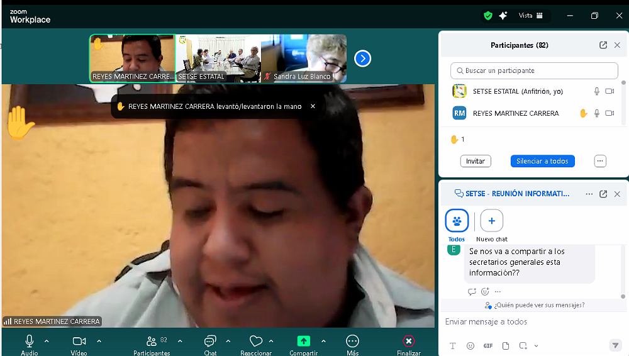Select the Todos chat tab

click(457, 221)
